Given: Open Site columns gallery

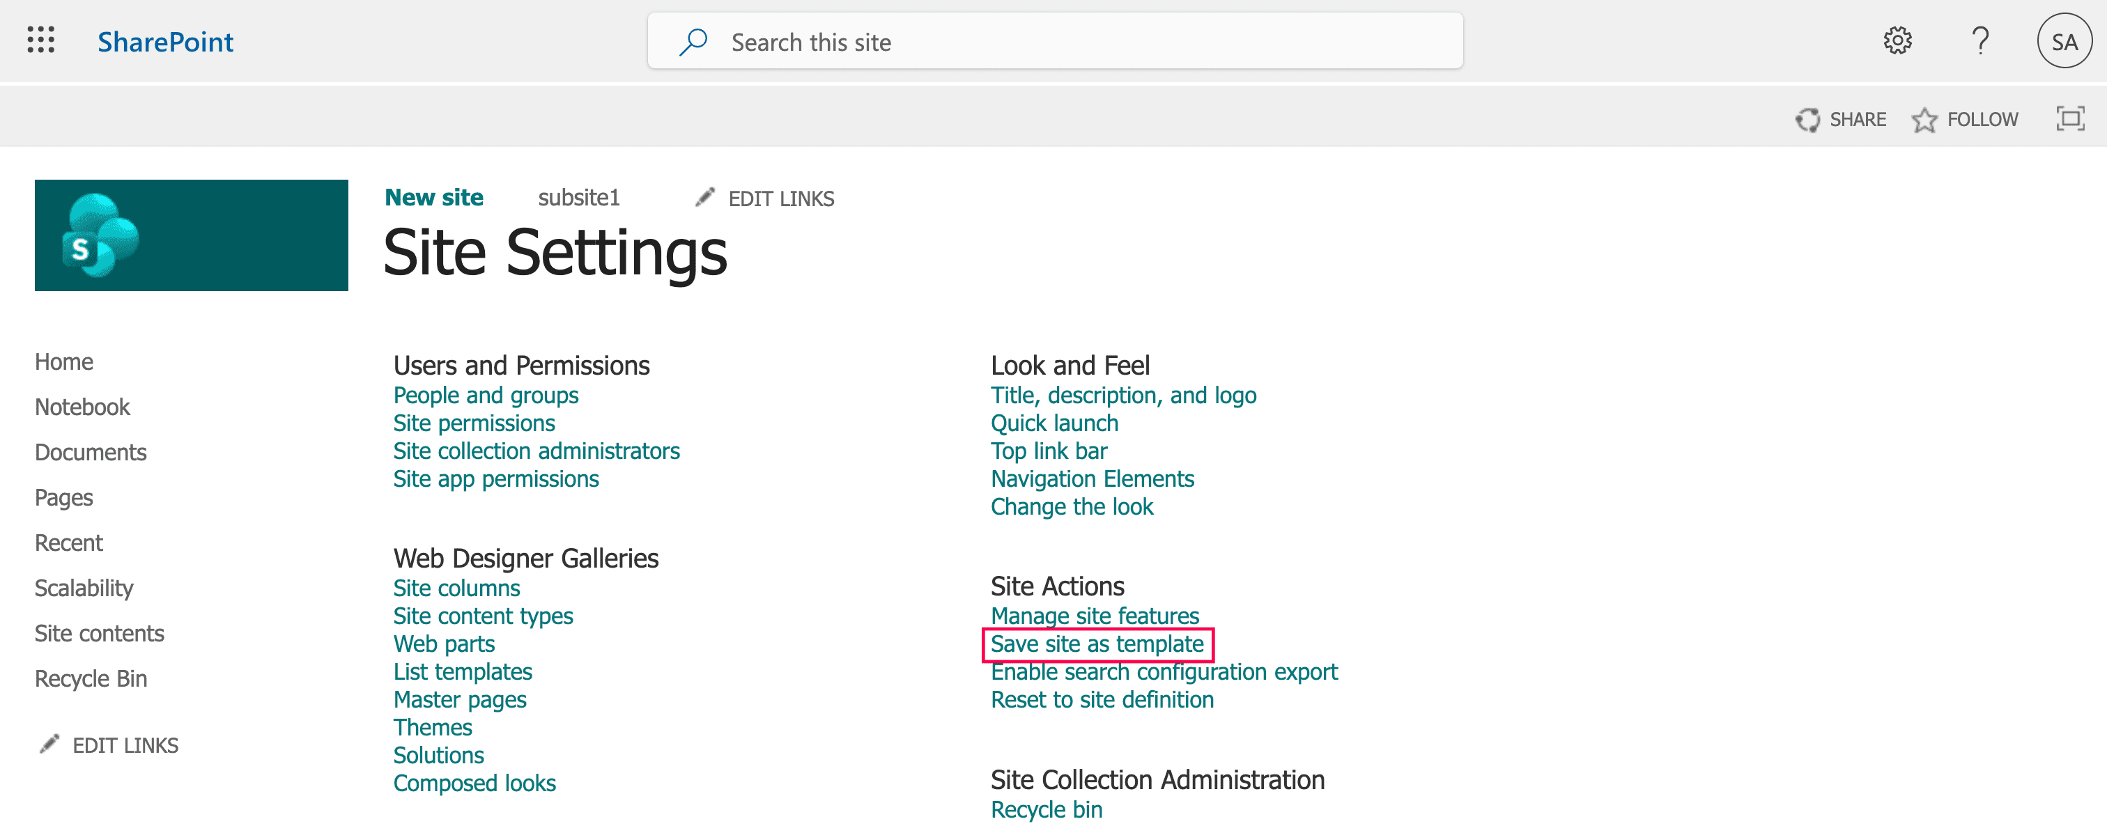Looking at the screenshot, I should (x=456, y=587).
